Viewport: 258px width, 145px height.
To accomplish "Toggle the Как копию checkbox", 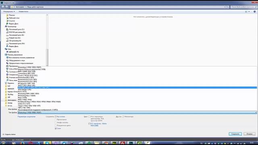I will tap(56, 117).
